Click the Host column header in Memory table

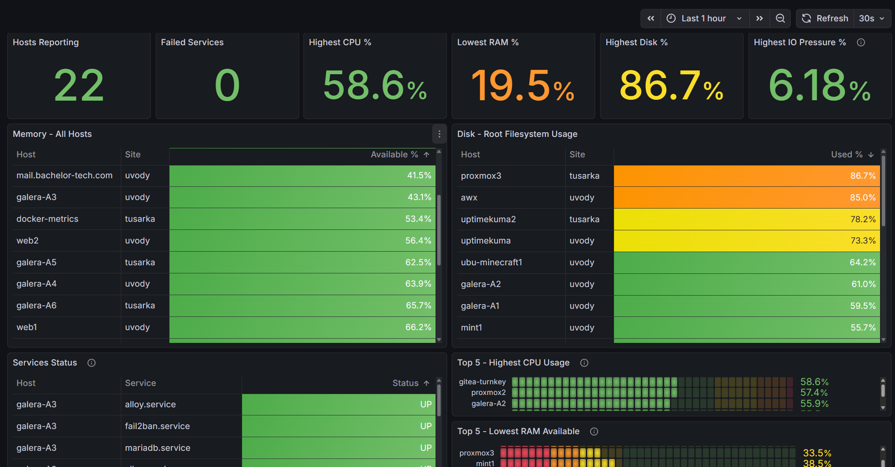pos(26,154)
